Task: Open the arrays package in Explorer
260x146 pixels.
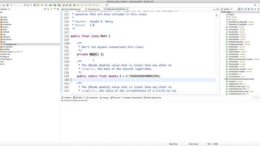Action: (4, 19)
